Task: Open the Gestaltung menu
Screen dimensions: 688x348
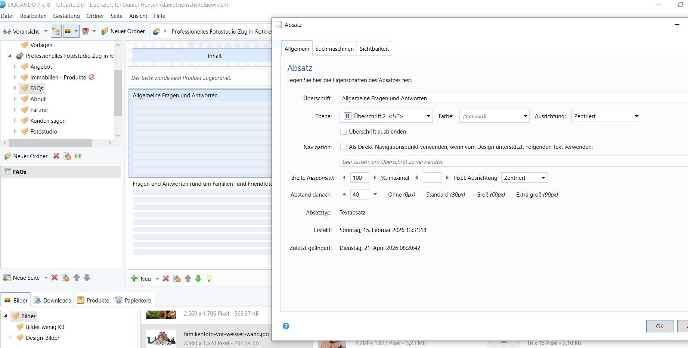Action: 66,16
